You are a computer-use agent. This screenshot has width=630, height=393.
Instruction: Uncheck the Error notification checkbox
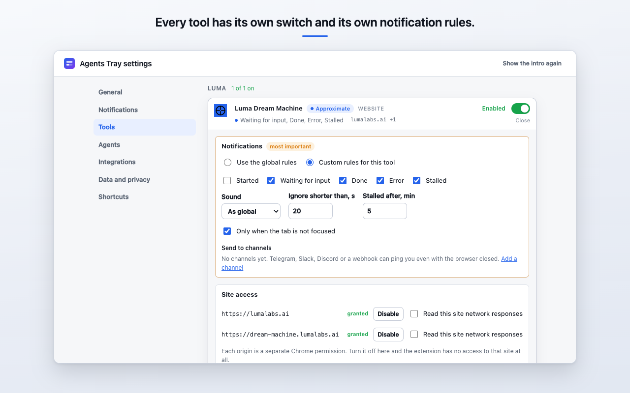click(x=380, y=181)
